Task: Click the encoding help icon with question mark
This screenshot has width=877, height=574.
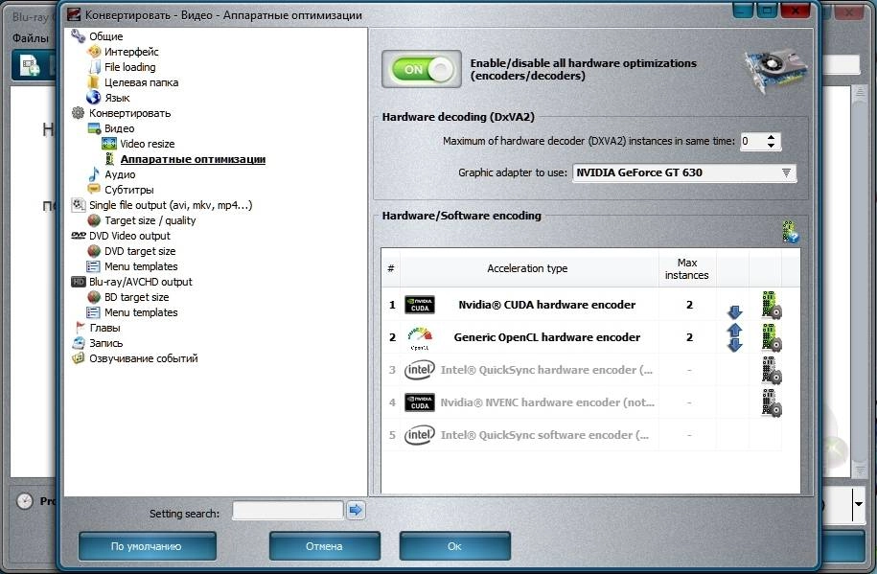Action: (790, 232)
